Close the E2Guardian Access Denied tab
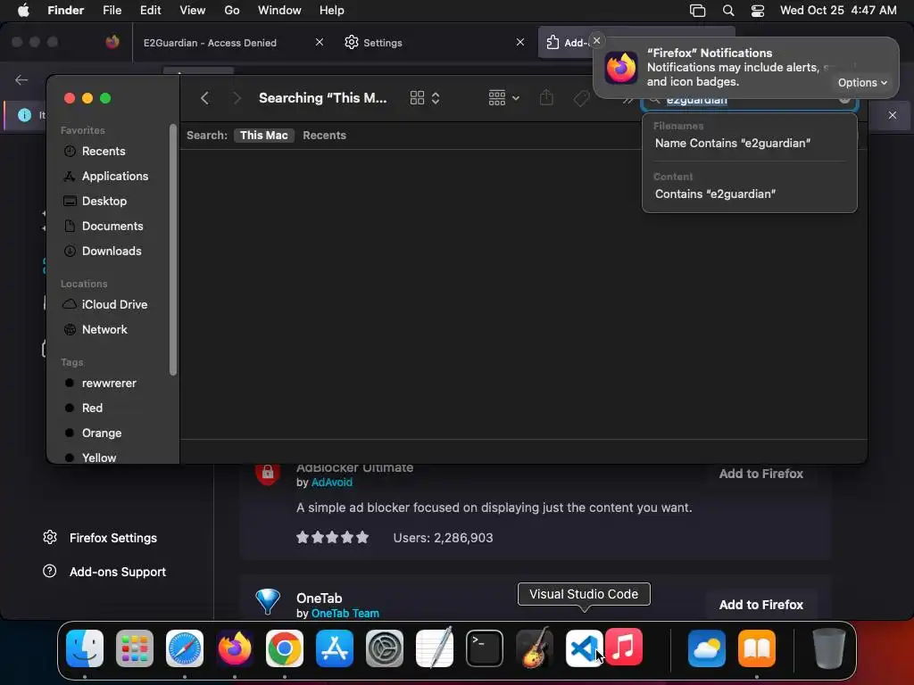Viewport: 914px width, 685px height. pyautogui.click(x=320, y=42)
